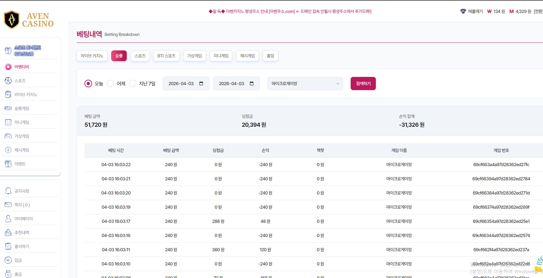Viewport: 543px width, 278px height.
Task: Click the 스포츠 soccer ball icon
Action: click(8, 81)
